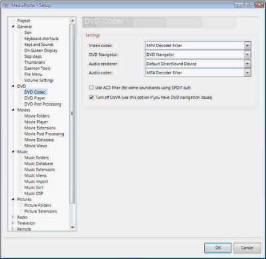This screenshot has width=266, height=259.
Task: Open File Menu settings
Action: 33,74
